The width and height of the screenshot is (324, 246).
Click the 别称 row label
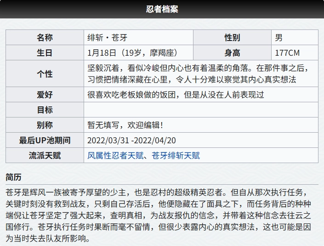point(45,125)
